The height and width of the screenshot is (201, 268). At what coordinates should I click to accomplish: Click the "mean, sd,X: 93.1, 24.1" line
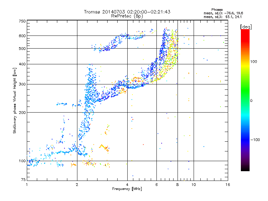(x=222, y=17)
